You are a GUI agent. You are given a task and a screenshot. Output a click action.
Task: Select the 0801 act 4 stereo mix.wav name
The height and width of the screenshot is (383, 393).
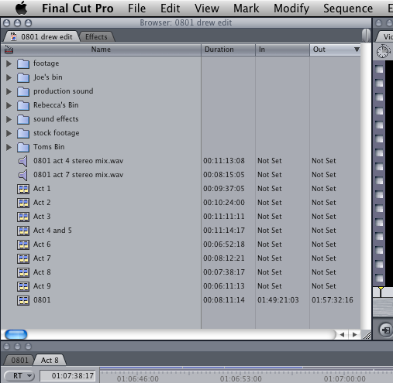(78, 161)
